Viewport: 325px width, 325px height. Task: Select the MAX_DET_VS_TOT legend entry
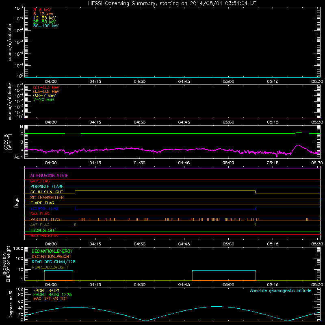pyautogui.click(x=50, y=299)
